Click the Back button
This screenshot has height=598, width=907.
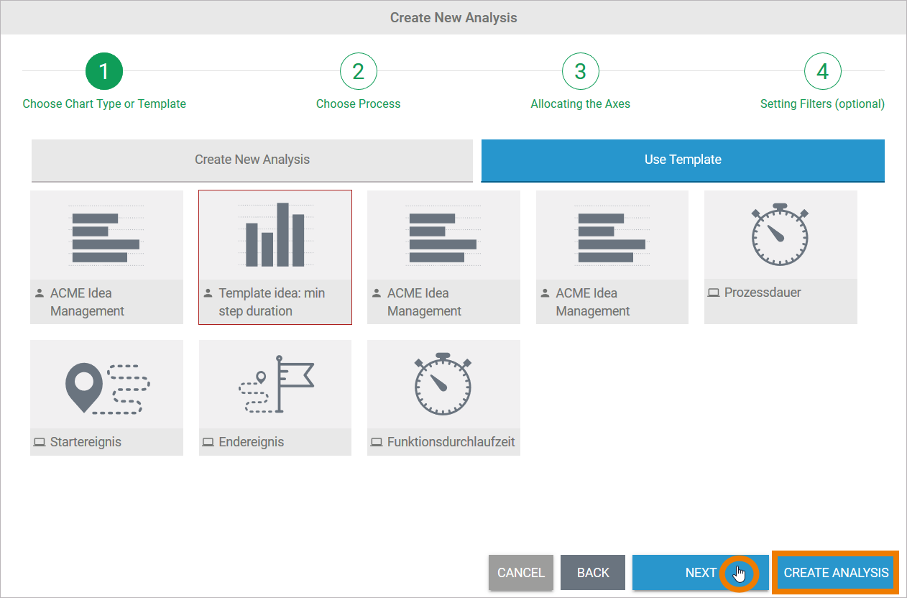click(x=593, y=573)
